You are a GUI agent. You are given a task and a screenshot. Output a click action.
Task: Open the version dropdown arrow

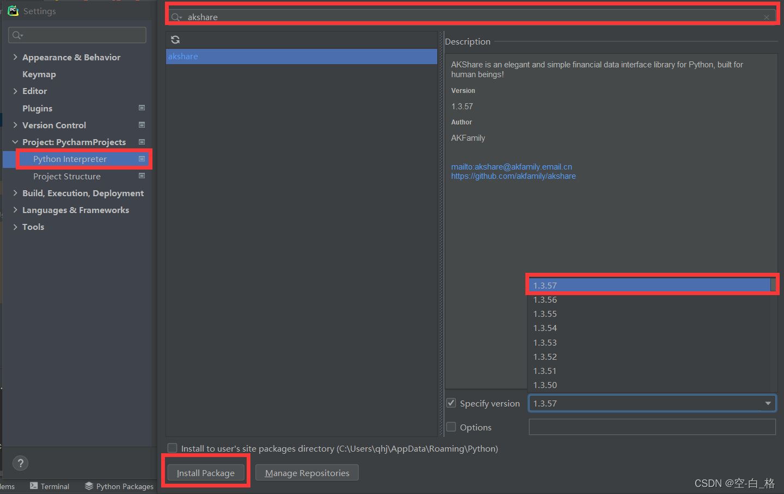point(768,403)
